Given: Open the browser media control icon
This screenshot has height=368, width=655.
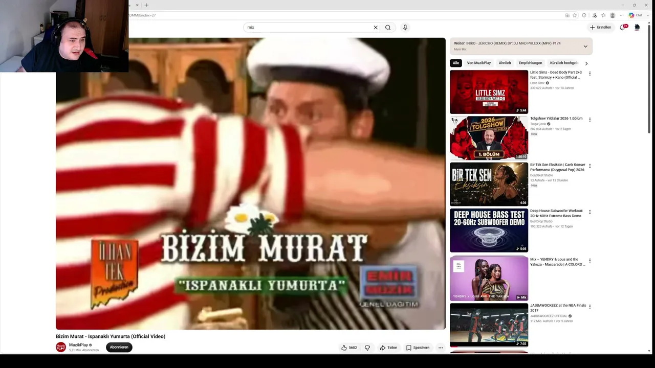Looking at the screenshot, I should tap(594, 15).
